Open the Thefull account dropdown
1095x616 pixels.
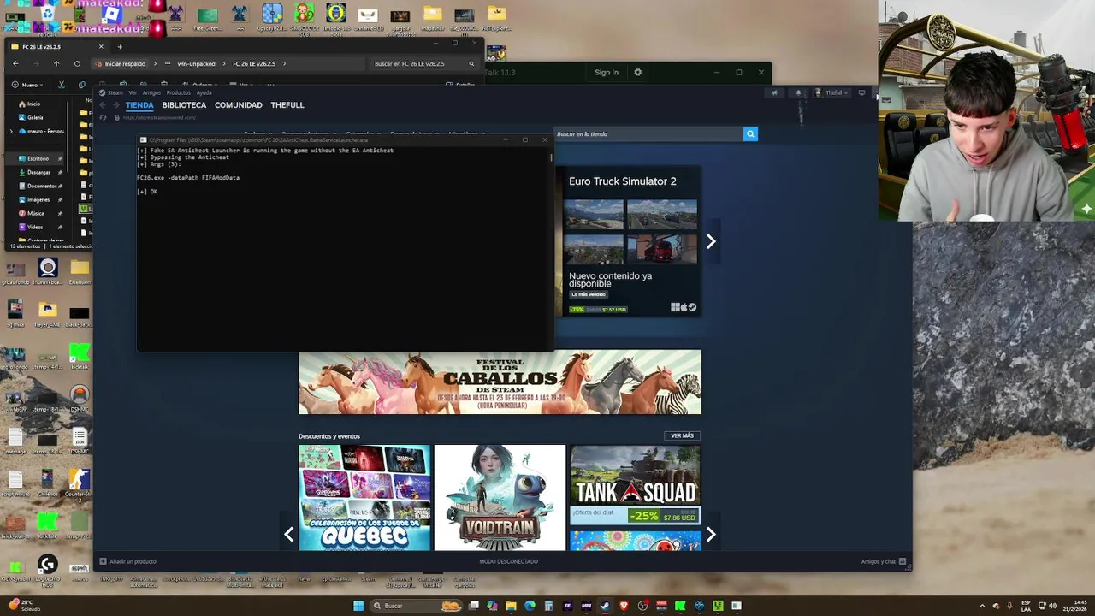click(831, 92)
